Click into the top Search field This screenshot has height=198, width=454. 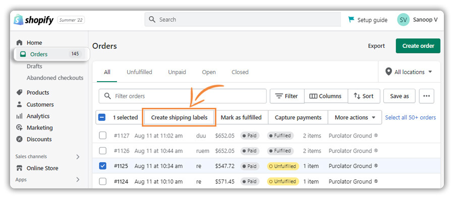[x=243, y=20]
